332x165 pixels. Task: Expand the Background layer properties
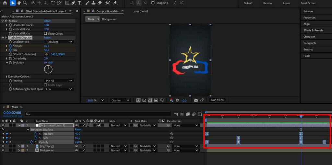click(19, 150)
